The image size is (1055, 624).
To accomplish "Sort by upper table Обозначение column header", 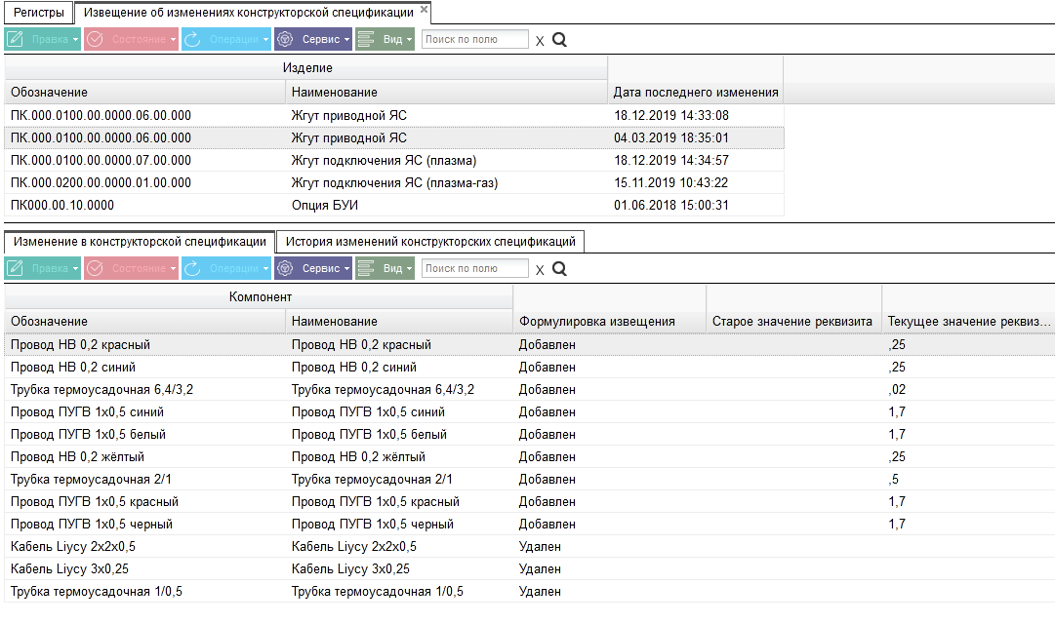I will pyautogui.click(x=145, y=92).
